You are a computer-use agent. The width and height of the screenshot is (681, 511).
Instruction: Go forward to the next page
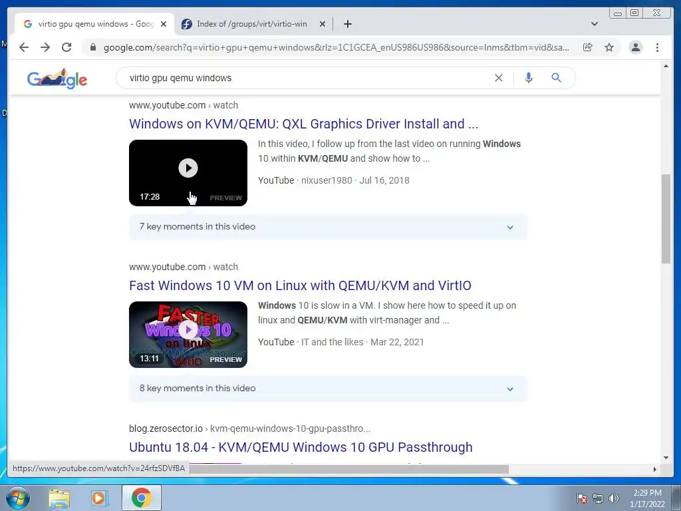[45, 47]
